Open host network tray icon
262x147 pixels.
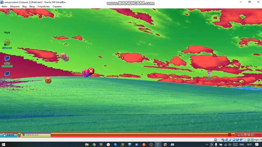coord(226,145)
